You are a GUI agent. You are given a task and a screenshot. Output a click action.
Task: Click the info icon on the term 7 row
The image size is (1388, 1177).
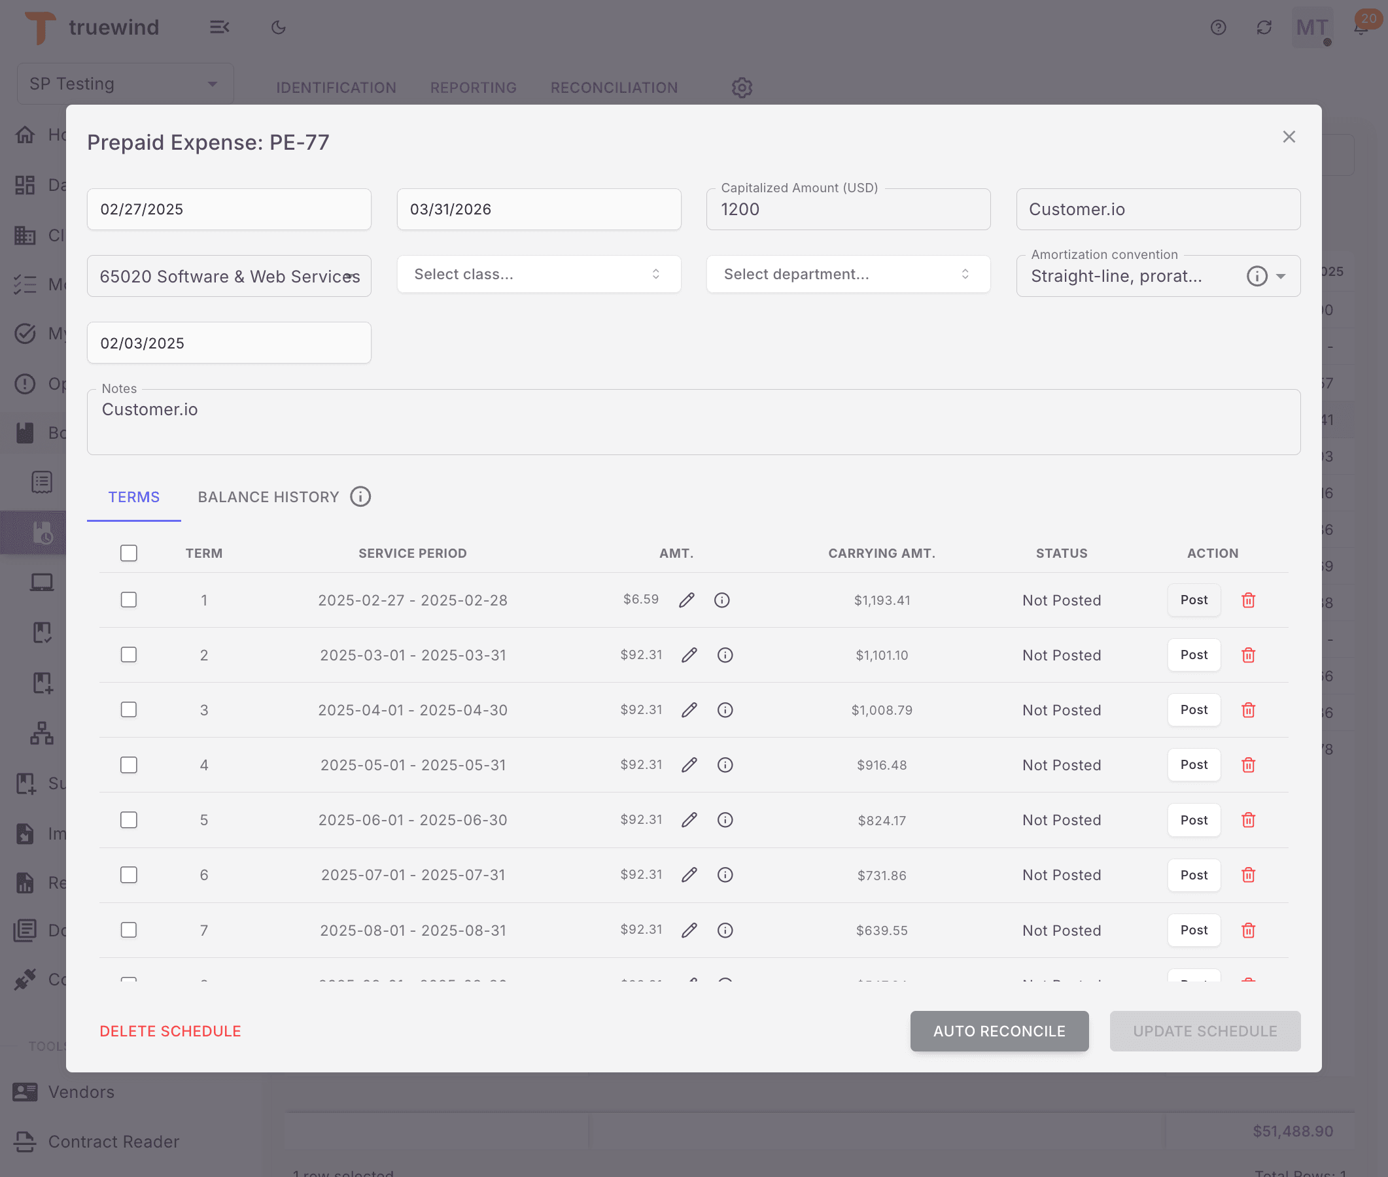point(725,930)
